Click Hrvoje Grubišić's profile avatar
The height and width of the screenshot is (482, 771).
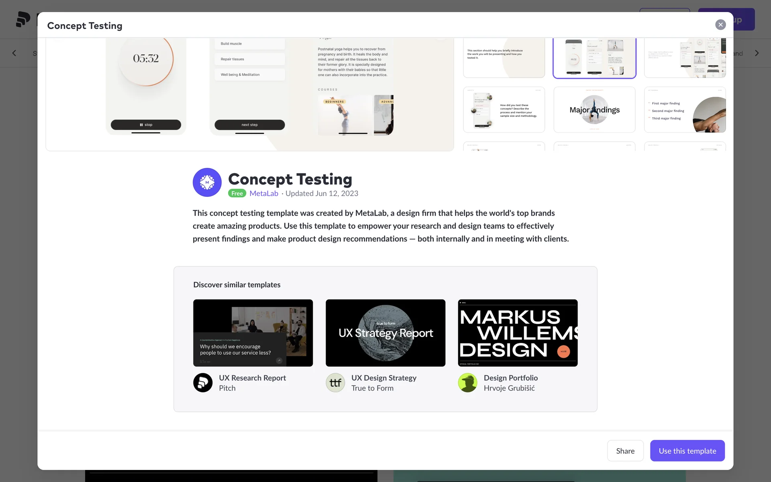coord(468,383)
